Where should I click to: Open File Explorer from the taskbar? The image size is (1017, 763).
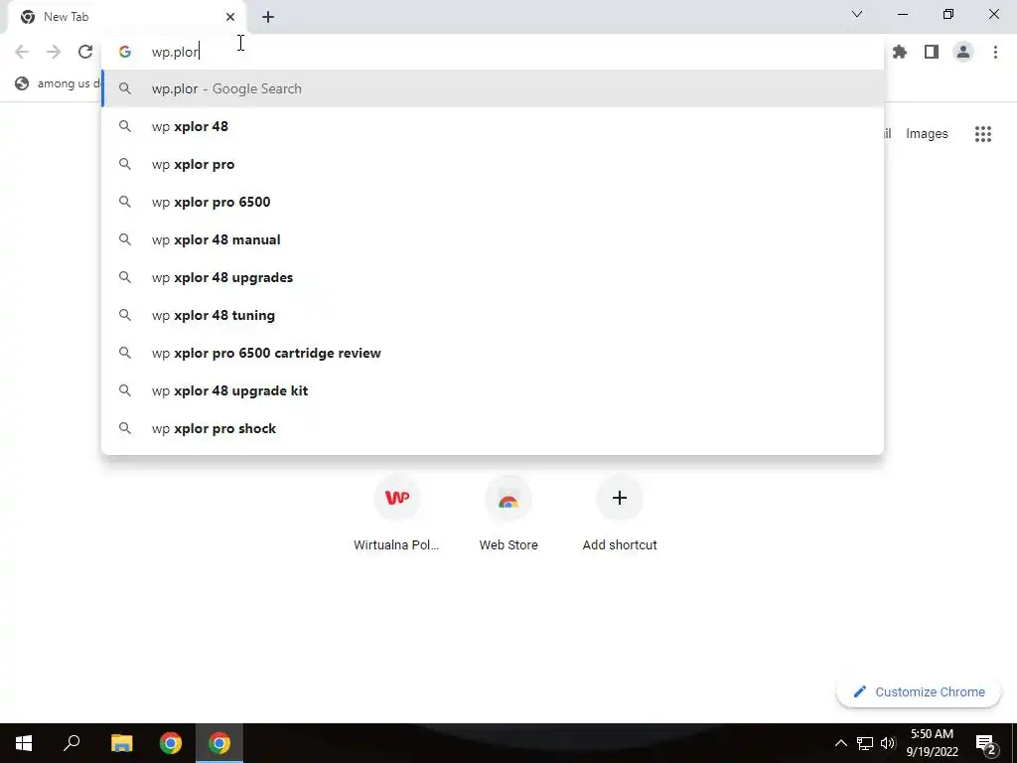point(121,743)
